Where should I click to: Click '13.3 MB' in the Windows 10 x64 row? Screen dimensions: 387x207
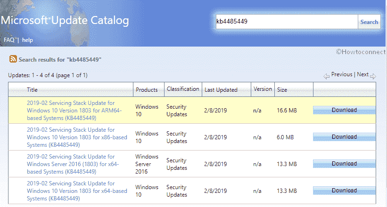tap(287, 191)
